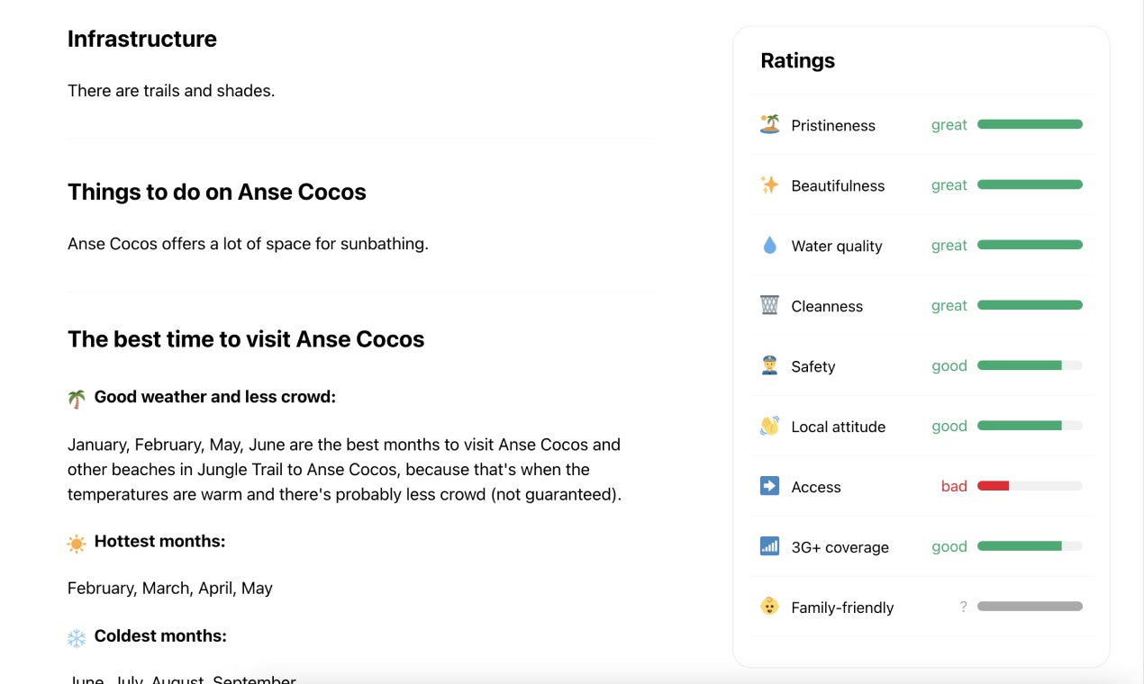The image size is (1144, 684).
Task: Click the sun icon beside Hottest months
Action: 77,543
